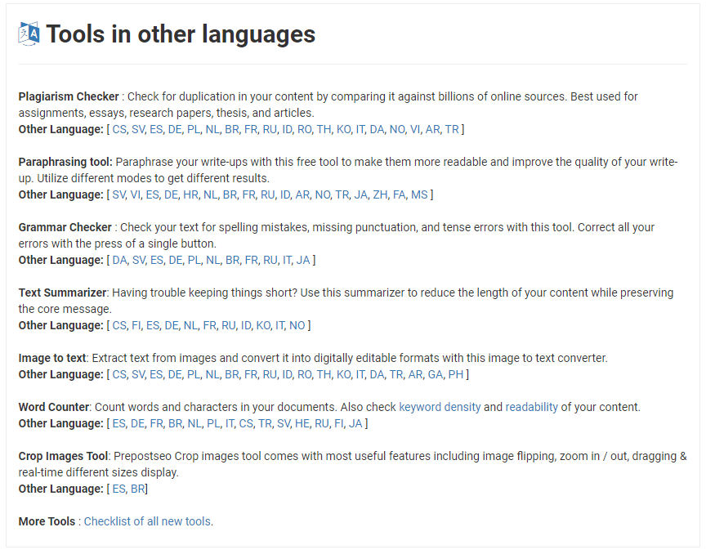Click the BR link for Crop Images Tool

click(136, 489)
